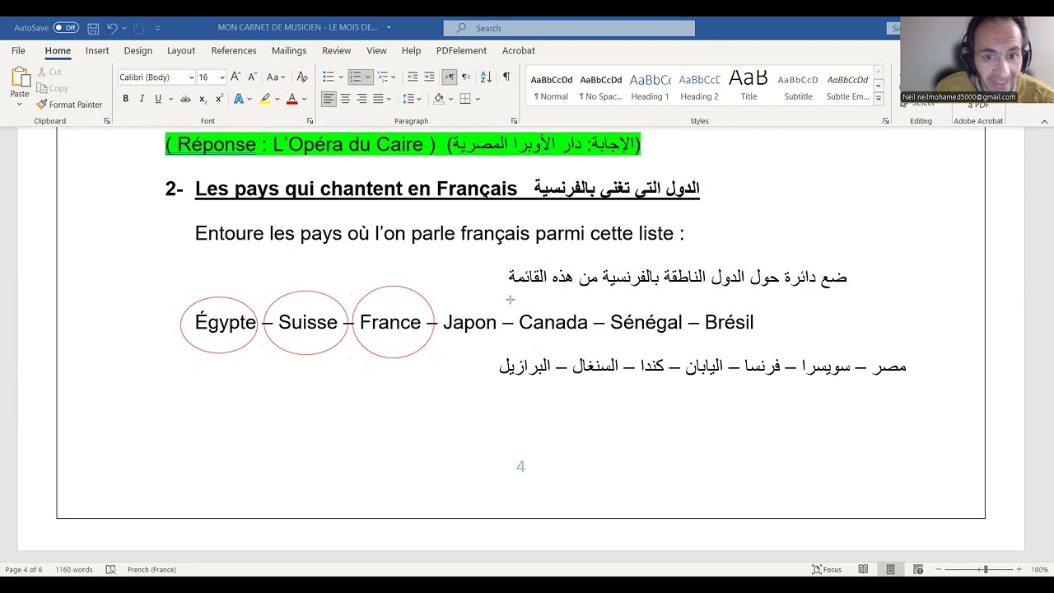Save the document with floppy icon

93,28
